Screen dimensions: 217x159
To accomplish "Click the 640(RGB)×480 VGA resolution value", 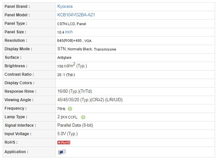I will tap(74, 41).
